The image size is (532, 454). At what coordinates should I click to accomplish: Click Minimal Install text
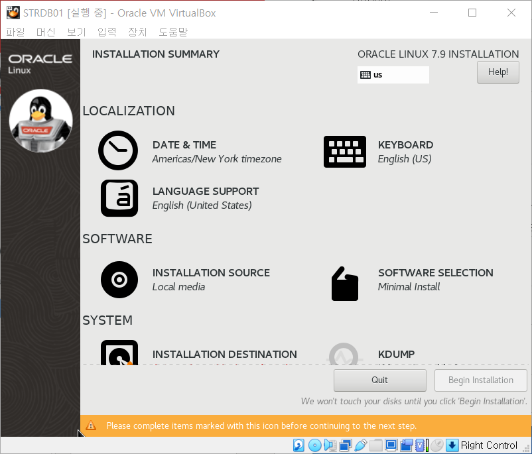click(x=409, y=287)
